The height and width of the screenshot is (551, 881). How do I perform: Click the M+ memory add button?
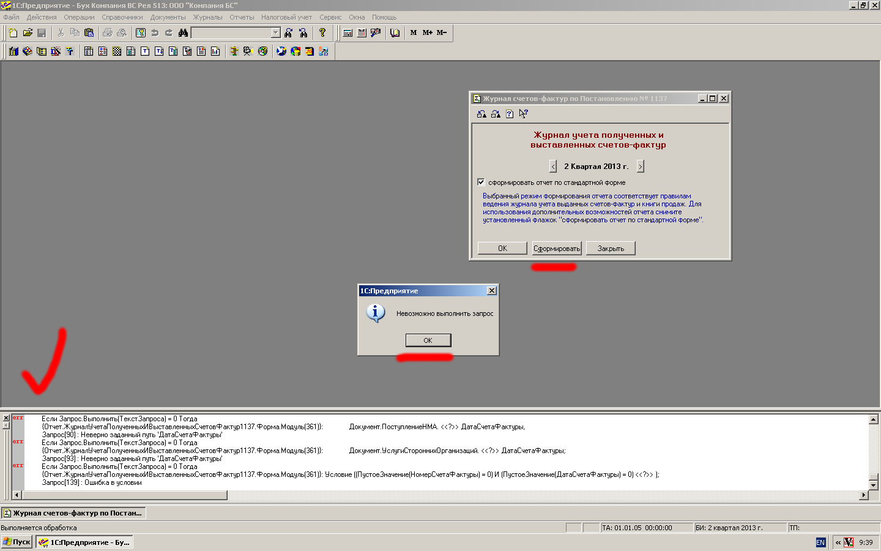427,33
